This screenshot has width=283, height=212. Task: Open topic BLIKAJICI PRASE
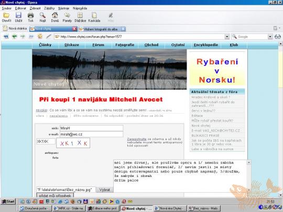point(205,136)
